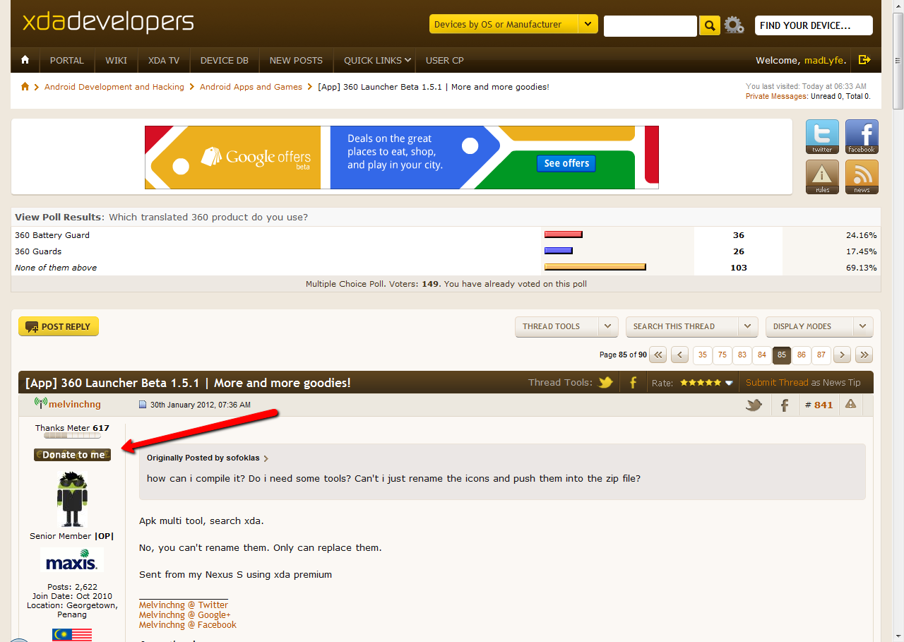Open the forum rules tile
This screenshot has width=904, height=642.
click(x=823, y=177)
